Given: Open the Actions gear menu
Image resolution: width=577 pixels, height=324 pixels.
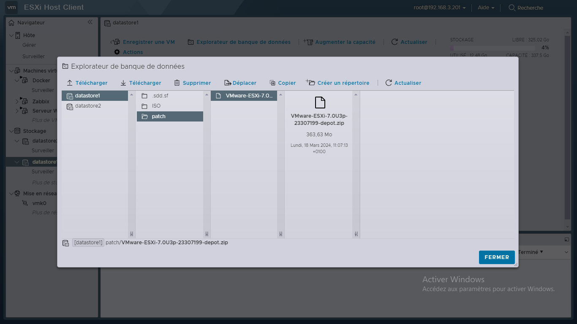Looking at the screenshot, I should (x=128, y=52).
